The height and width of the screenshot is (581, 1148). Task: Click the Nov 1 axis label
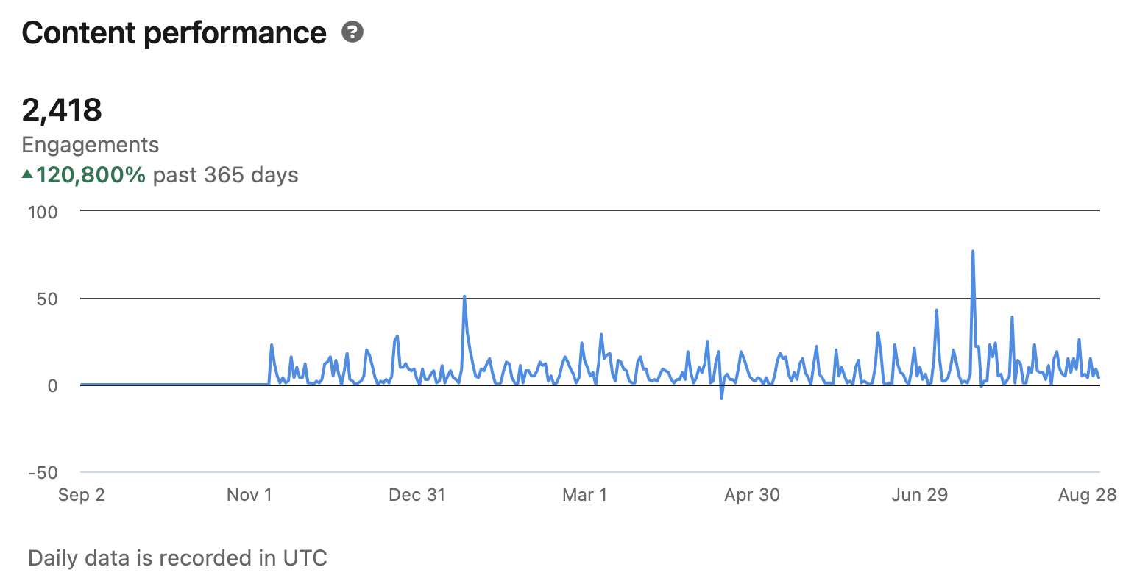(249, 495)
